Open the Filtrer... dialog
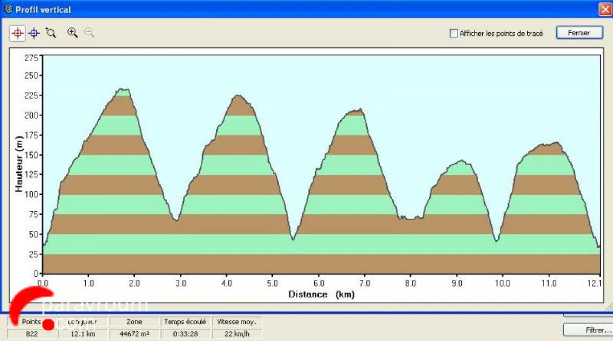 tap(587, 330)
